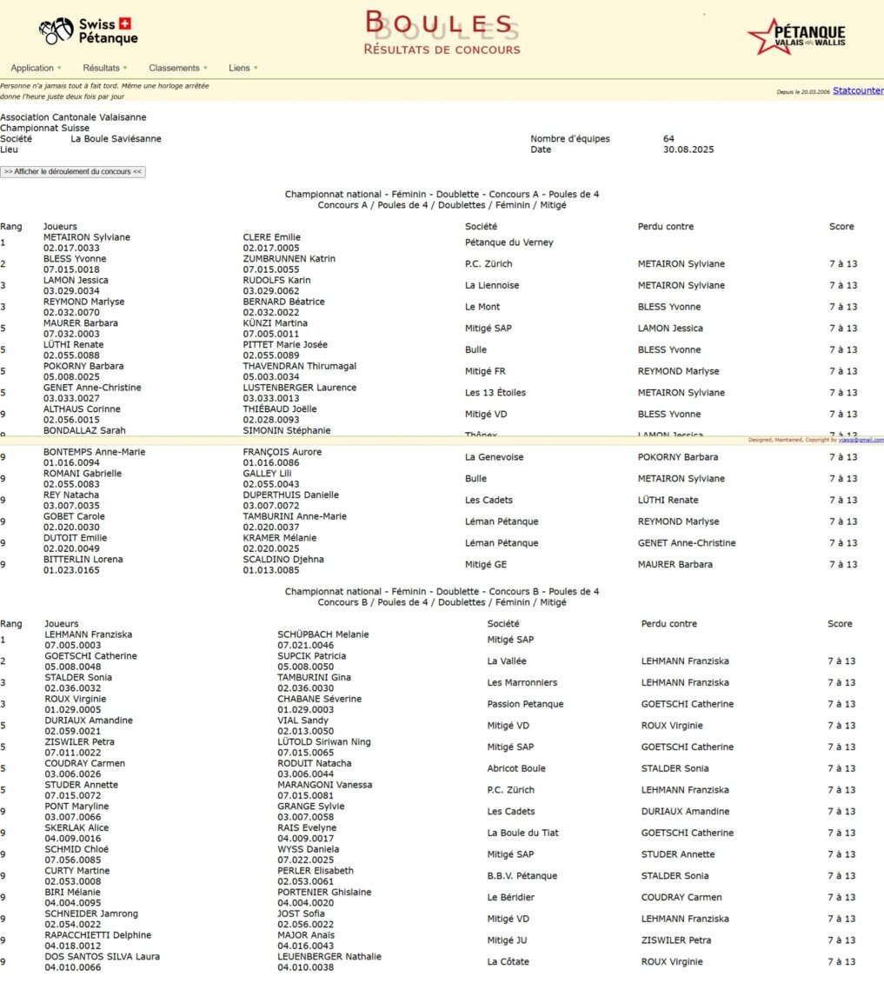Click the date value "30.08.2025"
The width and height of the screenshot is (884, 983).
pyautogui.click(x=688, y=149)
